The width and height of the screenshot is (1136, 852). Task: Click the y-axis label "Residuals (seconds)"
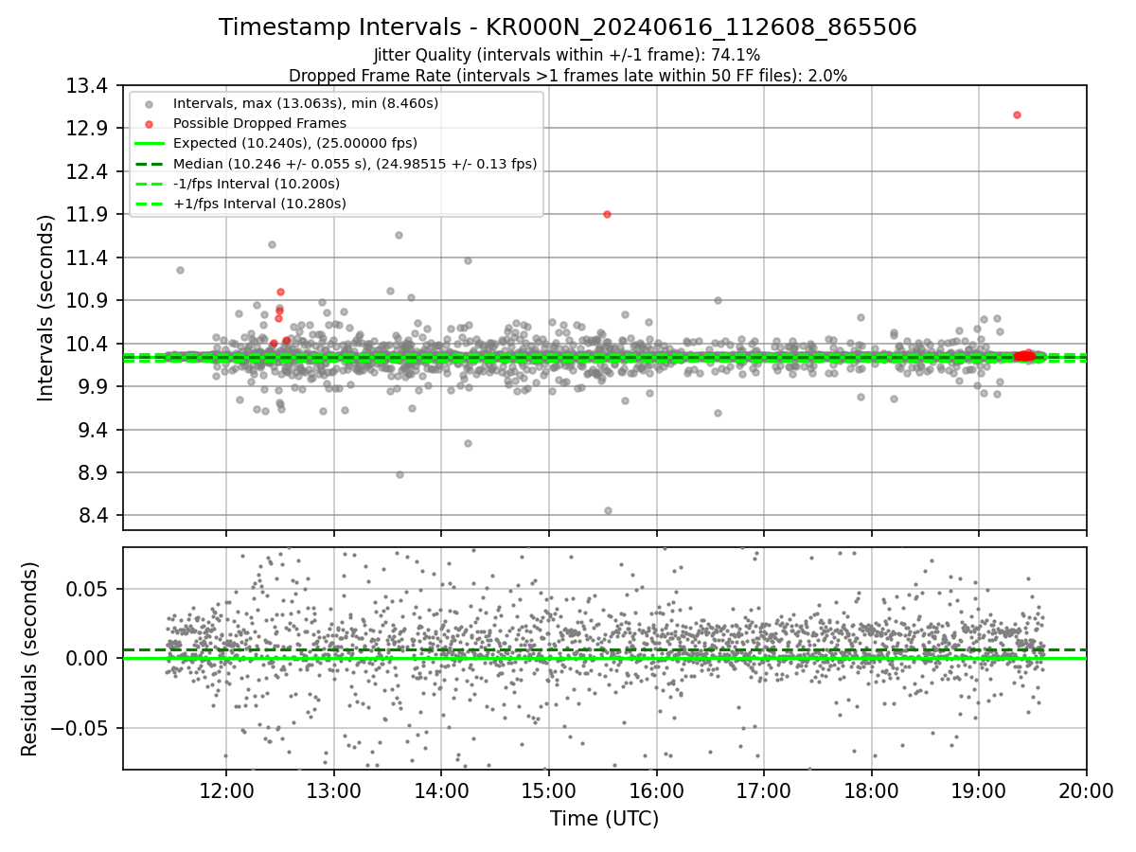click(30, 659)
